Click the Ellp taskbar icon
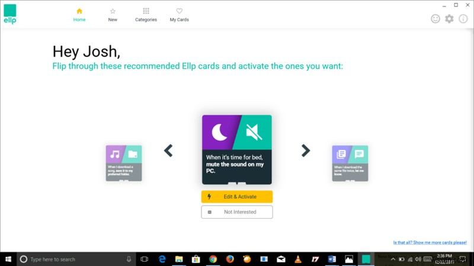 [366, 259]
